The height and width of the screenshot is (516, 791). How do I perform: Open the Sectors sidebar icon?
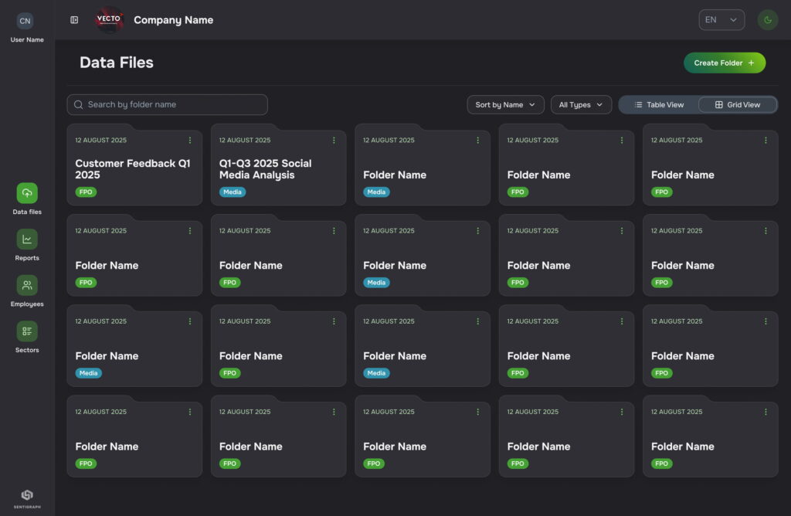[x=27, y=331]
